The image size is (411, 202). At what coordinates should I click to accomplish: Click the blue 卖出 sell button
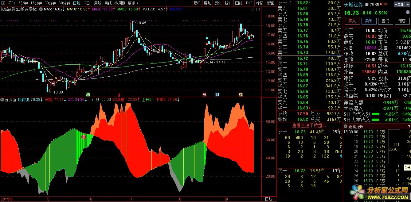pyautogui.click(x=369, y=21)
